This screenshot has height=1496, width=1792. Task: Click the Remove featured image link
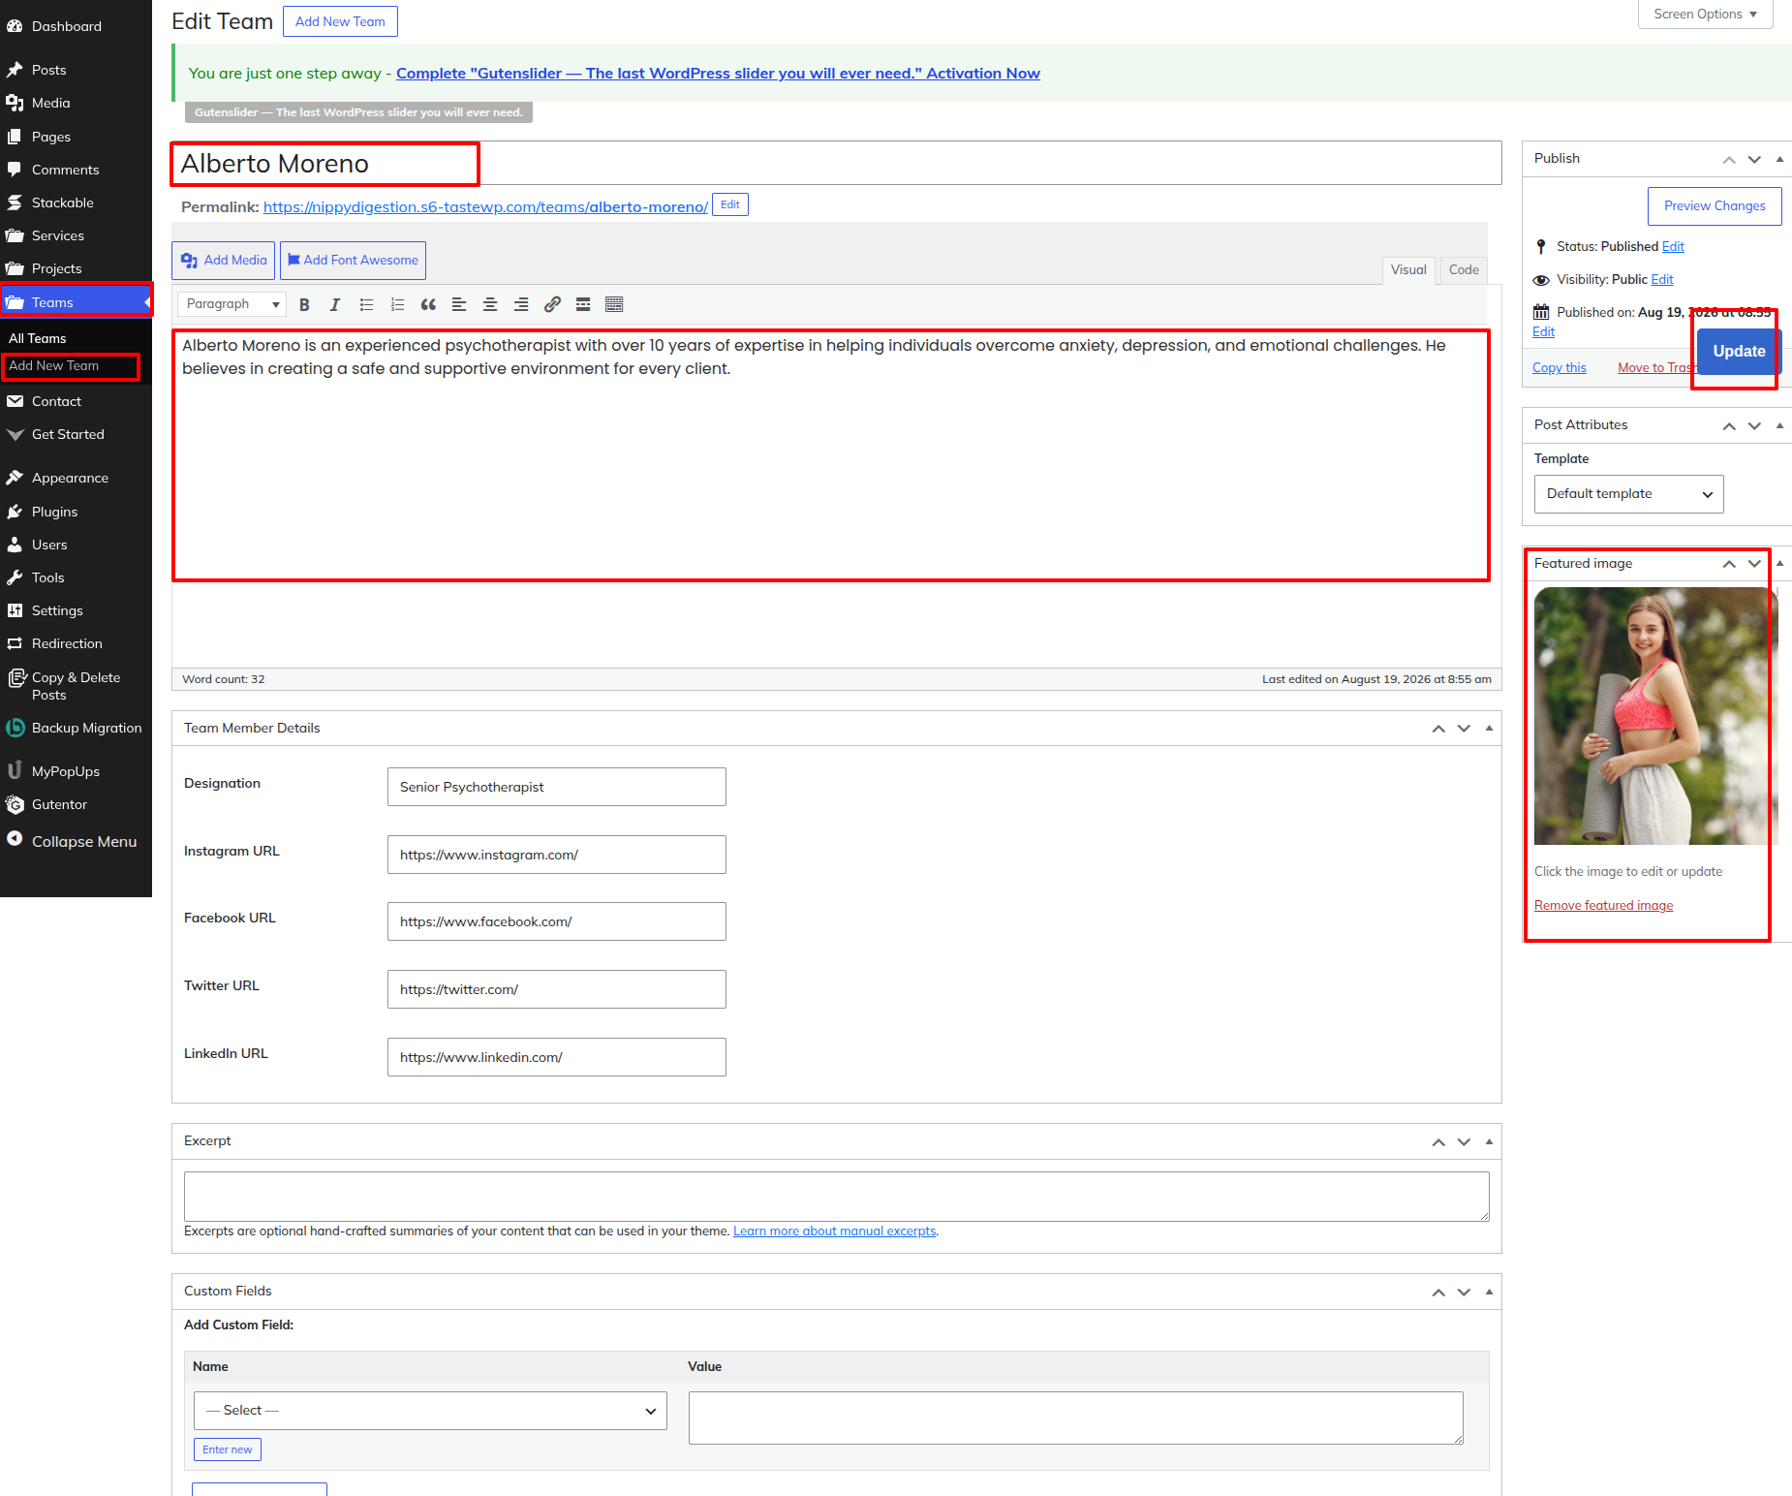coord(1603,905)
